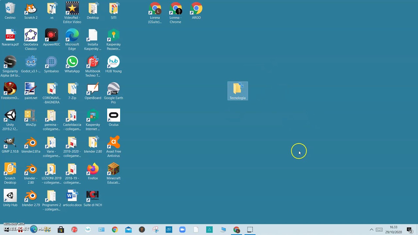Viewport: 418px width, 235px height.
Task: Launch the Oculus app shortcut
Action: coord(113,118)
